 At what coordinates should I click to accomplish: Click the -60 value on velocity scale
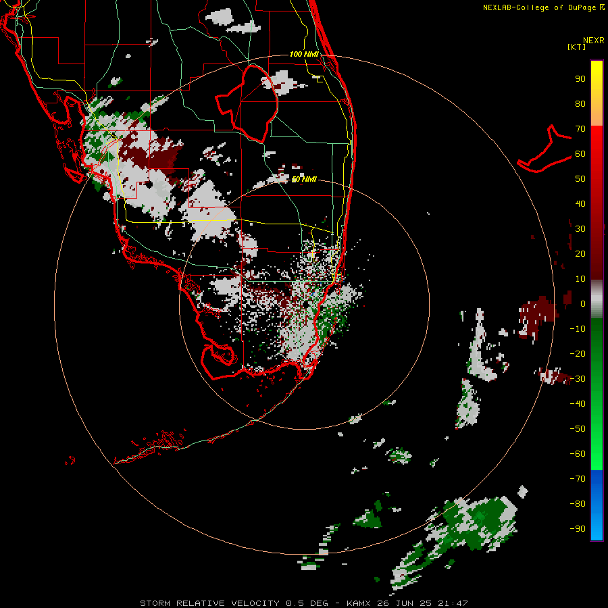578,454
